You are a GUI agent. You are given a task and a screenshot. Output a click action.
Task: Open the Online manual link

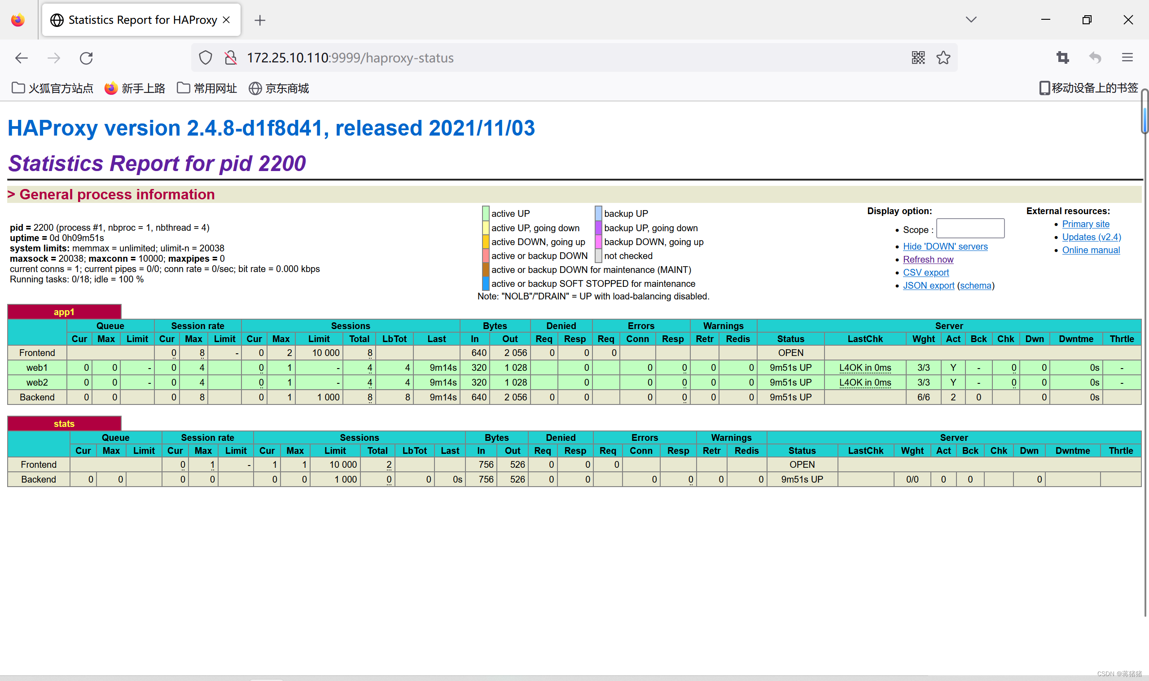coord(1091,250)
